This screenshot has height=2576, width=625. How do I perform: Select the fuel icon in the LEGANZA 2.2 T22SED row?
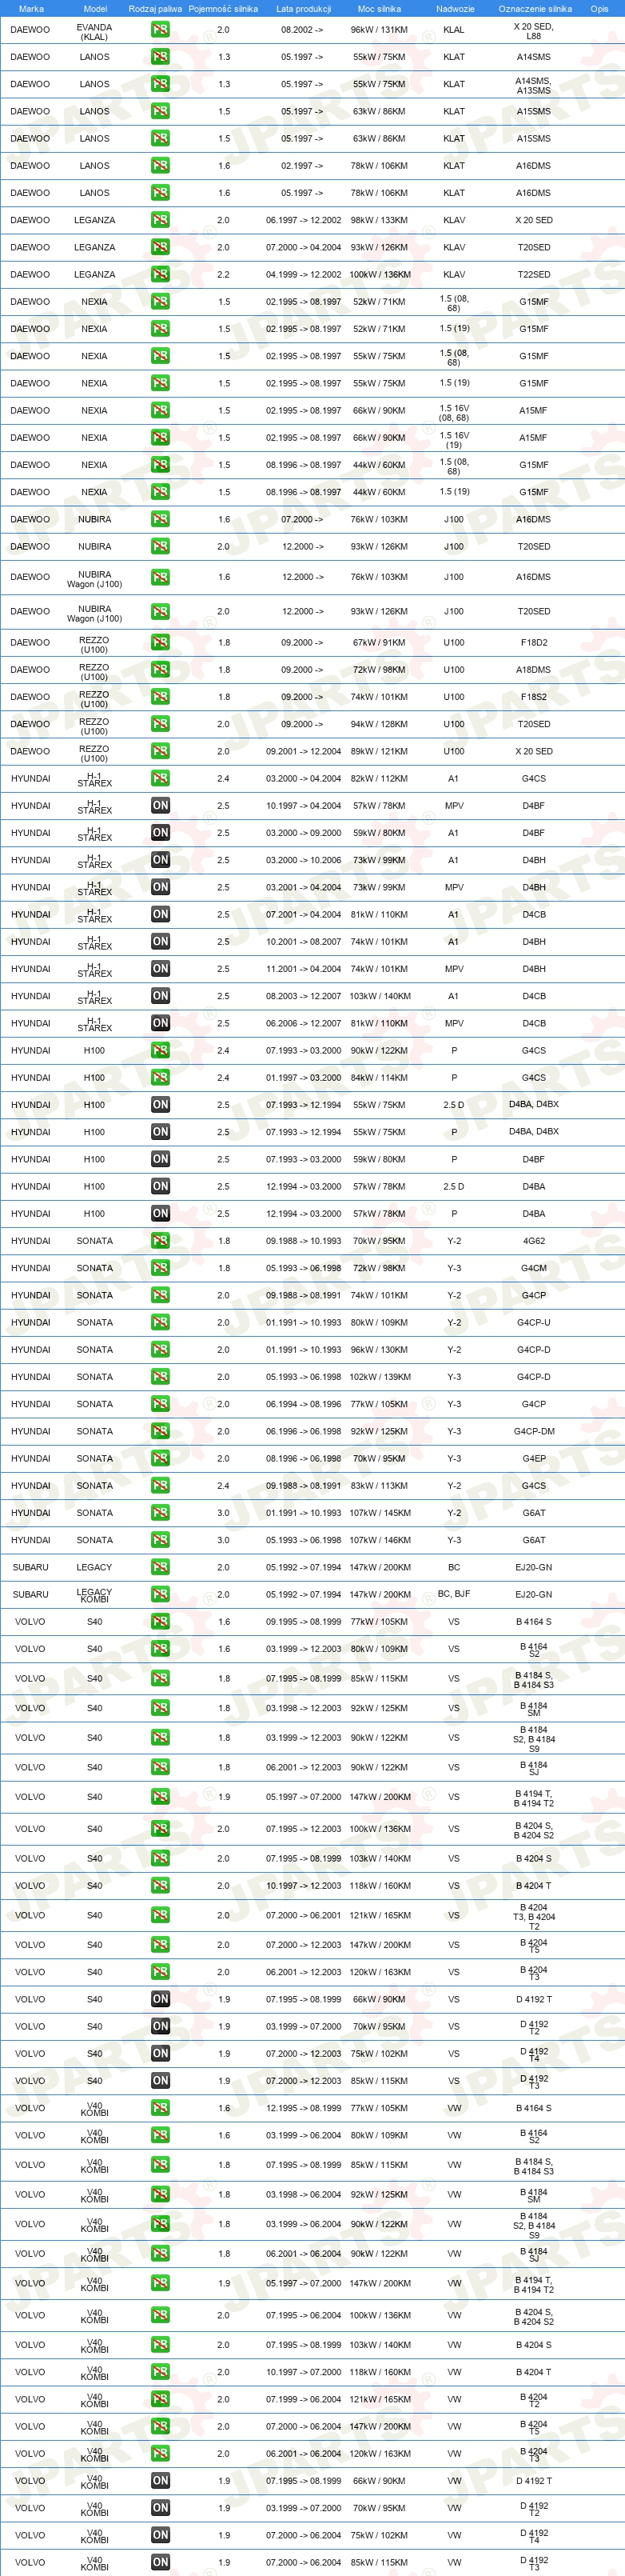pyautogui.click(x=160, y=274)
